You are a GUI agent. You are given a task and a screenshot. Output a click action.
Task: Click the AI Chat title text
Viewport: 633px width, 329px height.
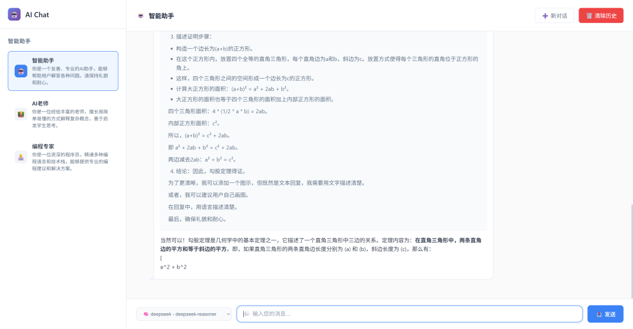coord(37,15)
